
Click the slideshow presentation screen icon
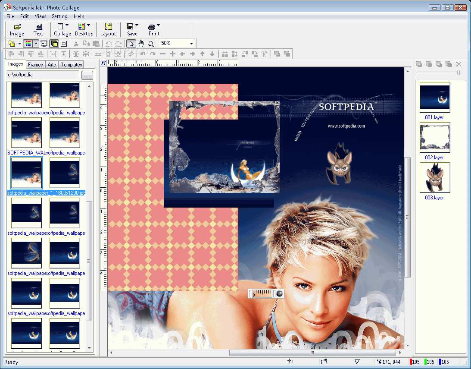point(44,44)
